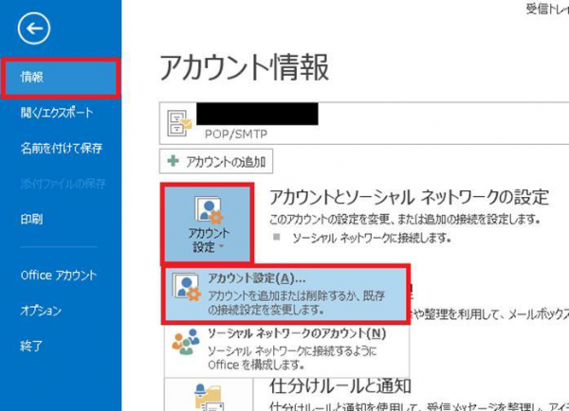
Task: Open the 印刷 page
Action: coord(31,218)
